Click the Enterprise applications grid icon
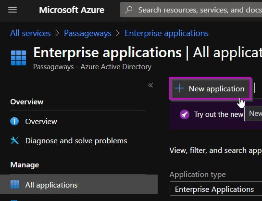Viewport: 262px width, 201px height. [19, 58]
